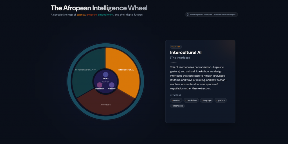The width and height of the screenshot is (288, 144).
Task: Click the orange CLUSTER badge
Action: [x=176, y=47]
